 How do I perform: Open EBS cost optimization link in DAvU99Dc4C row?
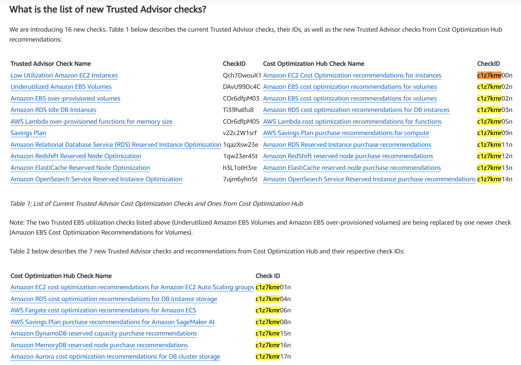350,87
